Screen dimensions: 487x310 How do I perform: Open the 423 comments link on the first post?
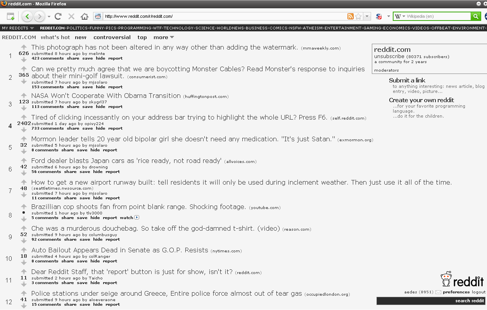[x=47, y=58]
